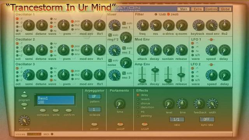Open the arpeggiator UP pattern selector
This screenshot has height=140, width=249.
pos(94,96)
